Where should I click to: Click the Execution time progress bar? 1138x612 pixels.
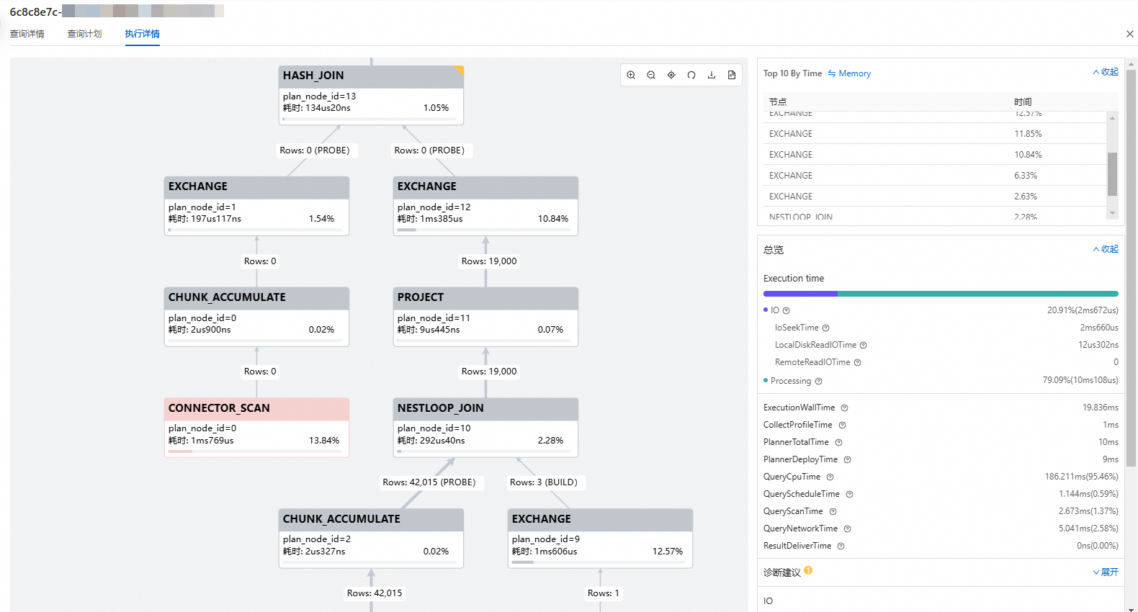[941, 294]
